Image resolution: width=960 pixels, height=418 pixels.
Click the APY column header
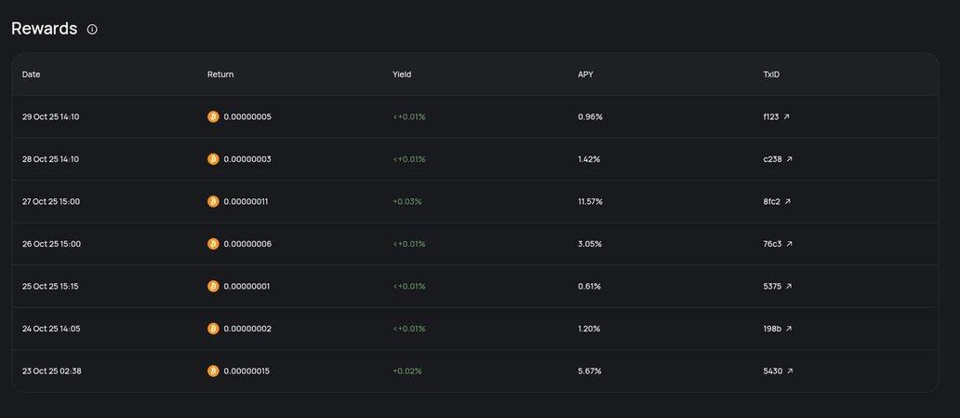[x=585, y=74]
